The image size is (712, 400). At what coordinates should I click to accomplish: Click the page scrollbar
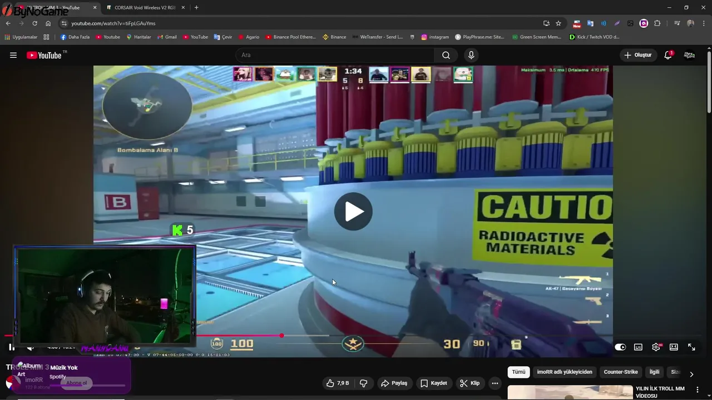(709, 83)
